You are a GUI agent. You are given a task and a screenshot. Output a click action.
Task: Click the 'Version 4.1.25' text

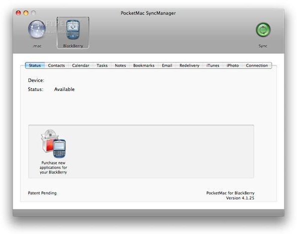[x=240, y=198]
